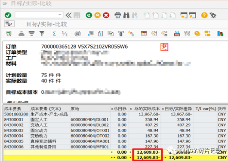The image size is (228, 161).
Task: Go to first page icon
Action: (x=147, y=15)
